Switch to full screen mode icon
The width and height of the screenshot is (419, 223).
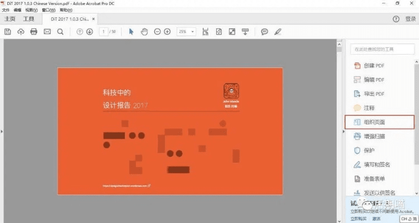[232, 32]
